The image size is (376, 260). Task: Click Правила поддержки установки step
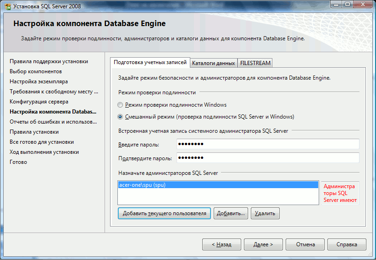(x=49, y=61)
